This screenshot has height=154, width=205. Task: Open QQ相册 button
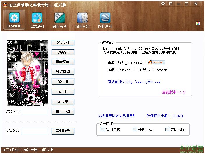(x=63, y=82)
